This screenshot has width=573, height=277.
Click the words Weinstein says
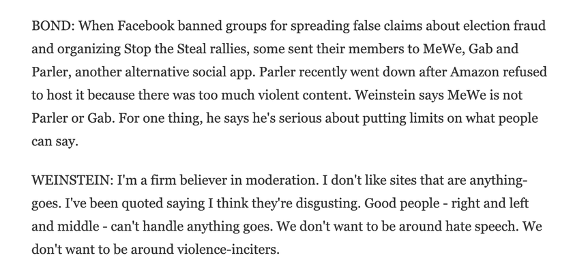click(400, 96)
